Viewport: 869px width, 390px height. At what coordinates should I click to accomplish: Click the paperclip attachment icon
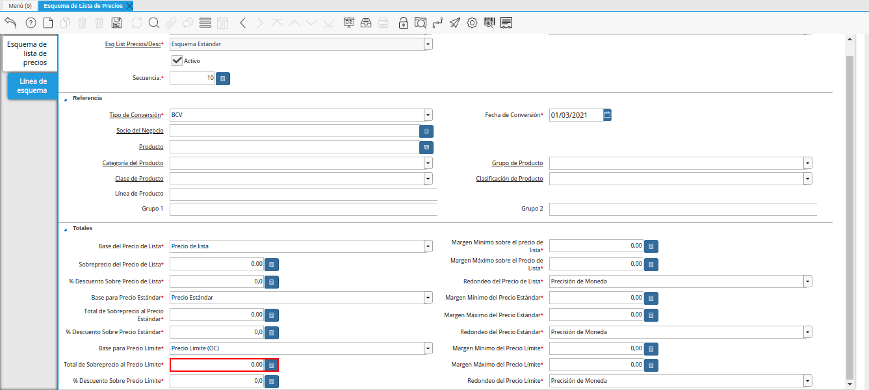[x=171, y=23]
